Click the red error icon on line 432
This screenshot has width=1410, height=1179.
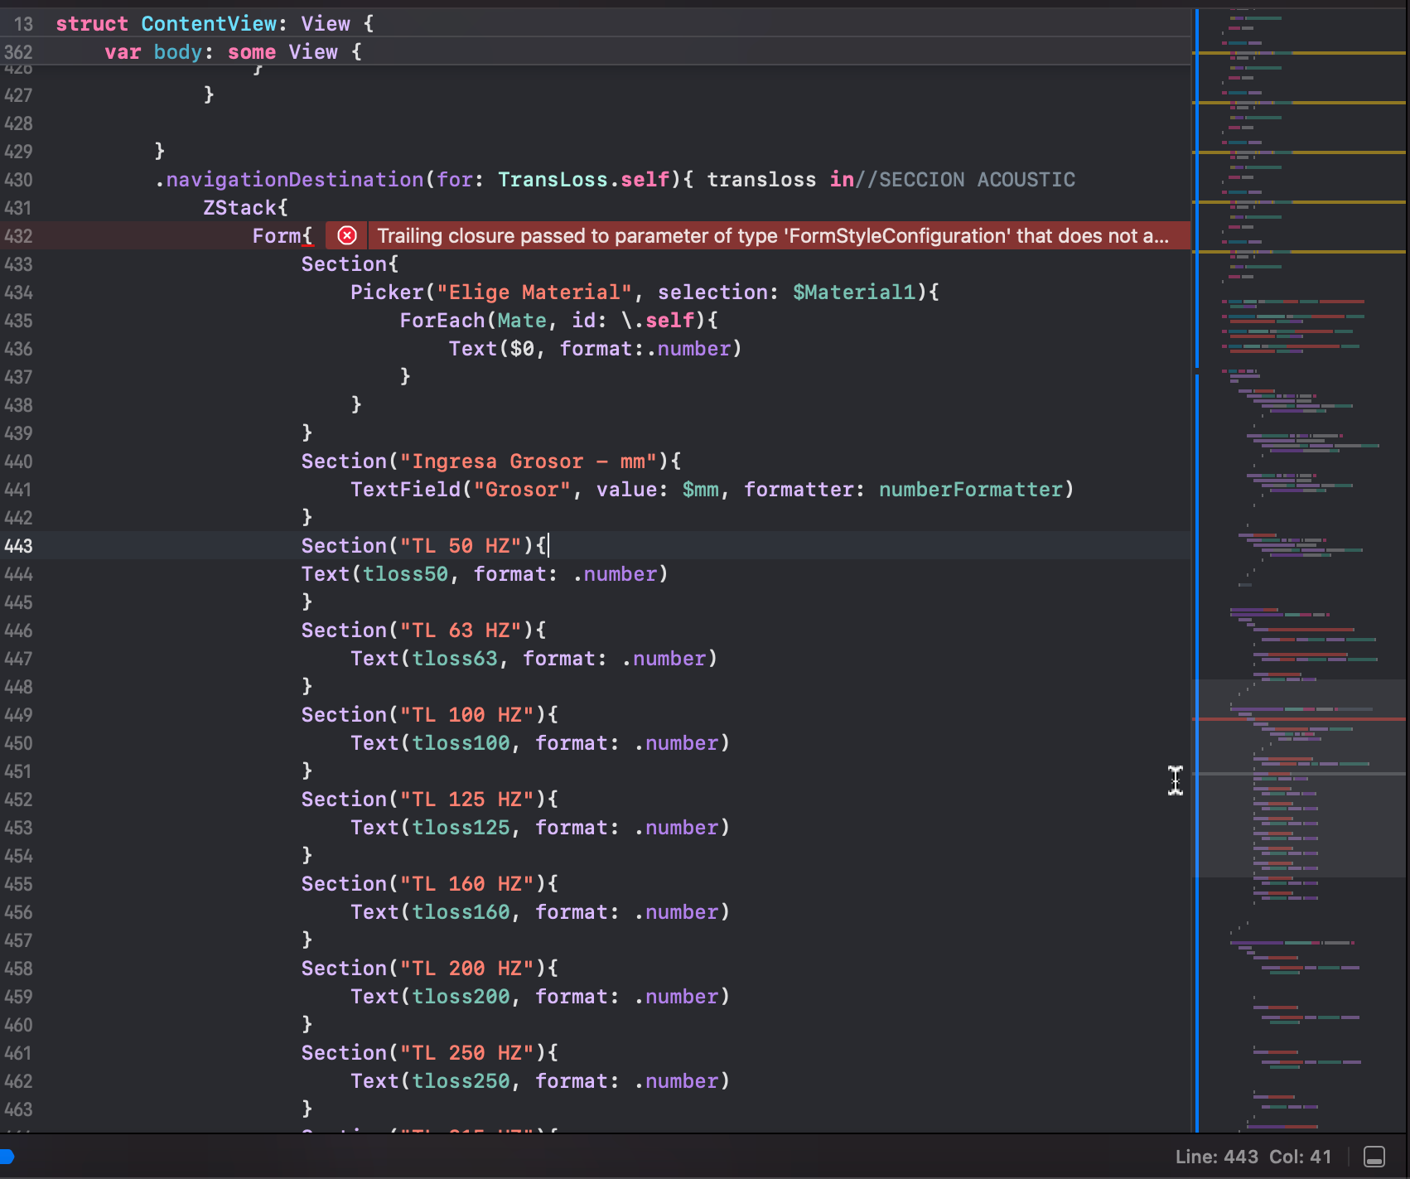click(347, 236)
